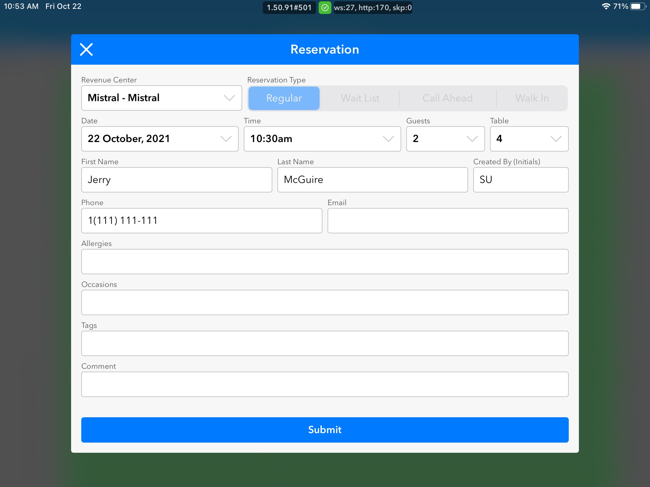This screenshot has width=650, height=487.
Task: Open the Table number dropdown
Action: coord(529,139)
